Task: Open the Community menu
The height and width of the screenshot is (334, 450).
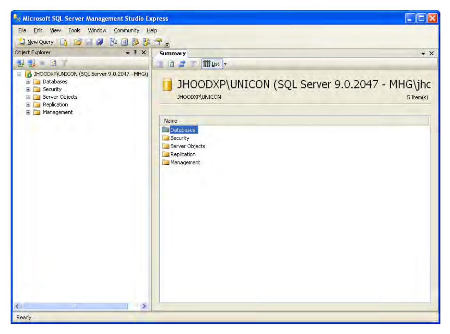Action: 127,30
